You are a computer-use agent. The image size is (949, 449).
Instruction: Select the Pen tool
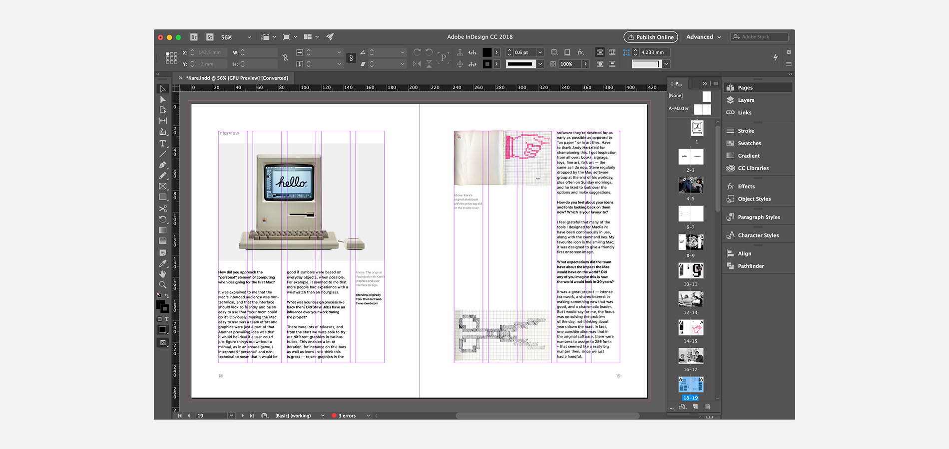pos(163,165)
